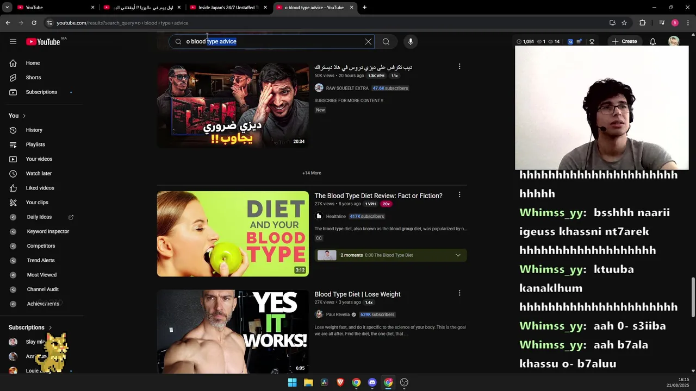Open Channel Audit in the sidebar
Image resolution: width=696 pixels, height=391 pixels.
pyautogui.click(x=41, y=289)
